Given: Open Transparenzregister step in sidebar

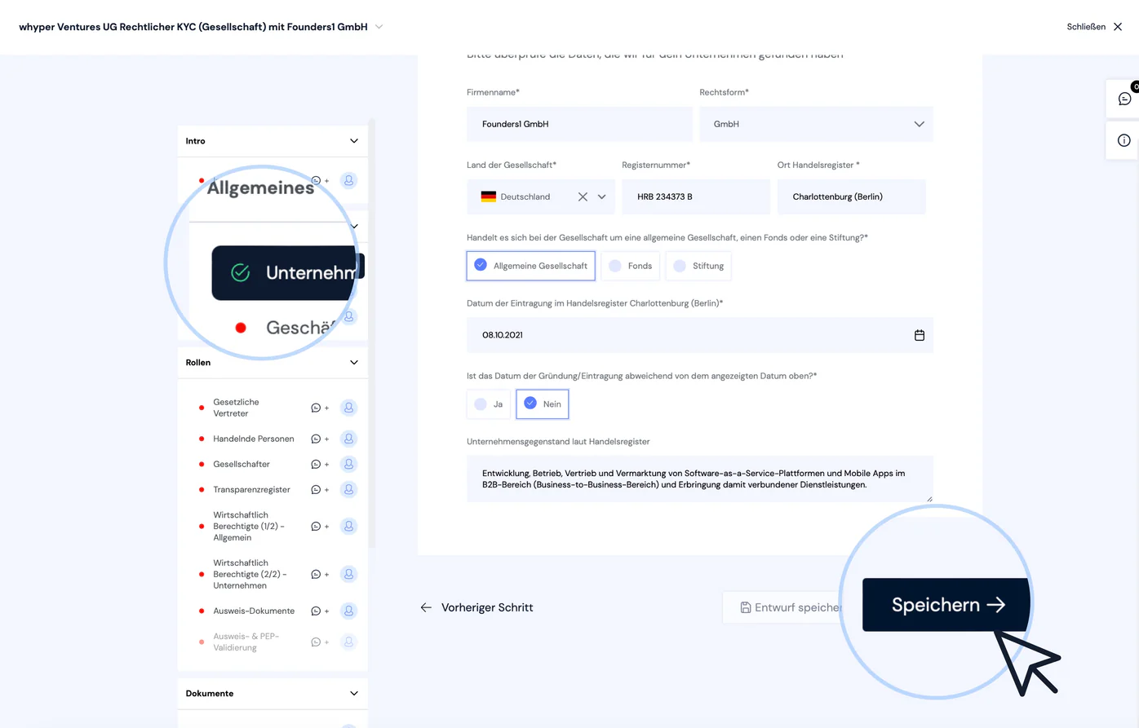Looking at the screenshot, I should click(251, 489).
